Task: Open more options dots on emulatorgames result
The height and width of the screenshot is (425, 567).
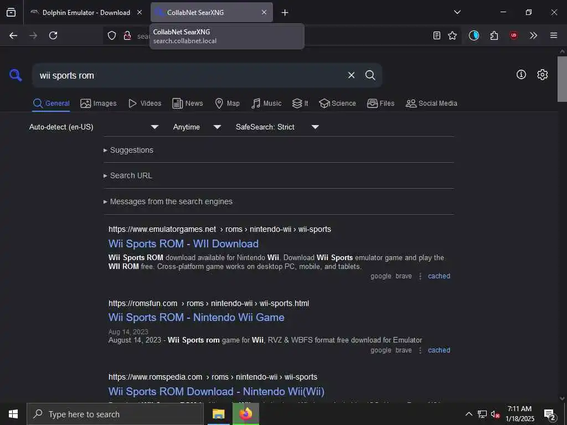Action: click(420, 276)
